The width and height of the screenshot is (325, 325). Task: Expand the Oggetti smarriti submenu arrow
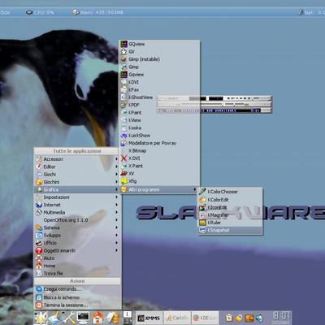[117, 250]
